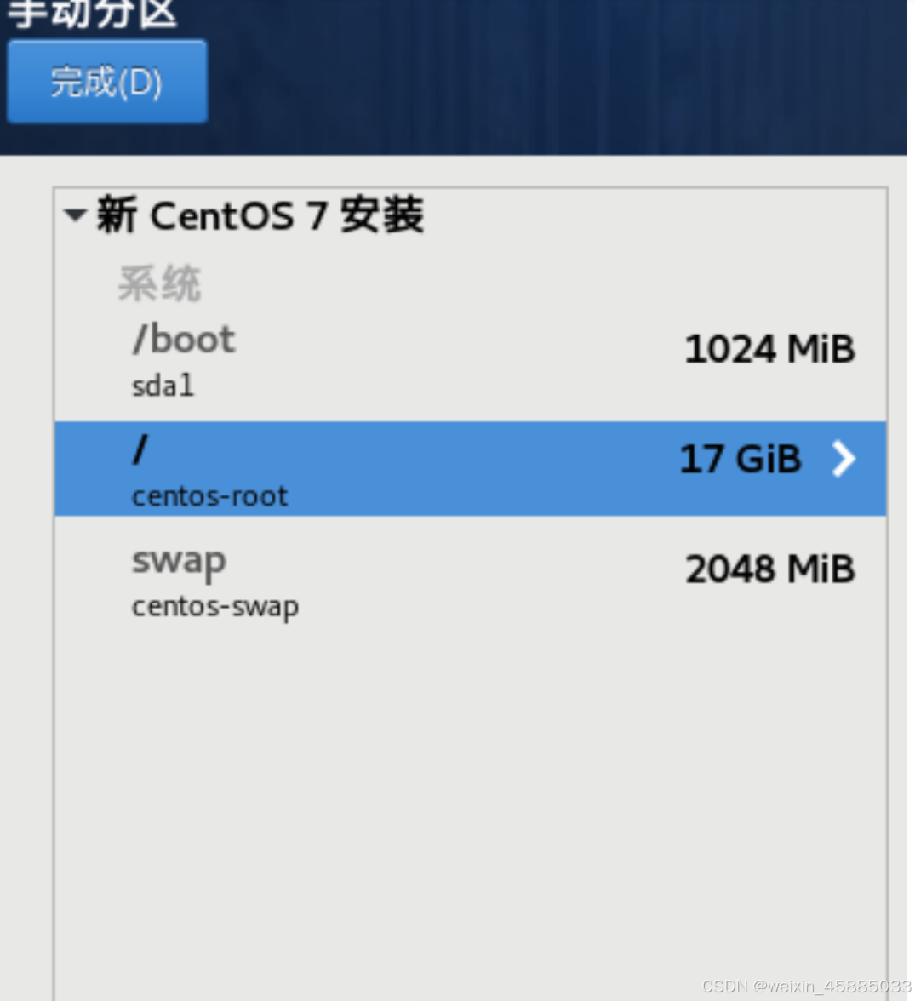Click the dark blue header banner area
The width and height of the screenshot is (915, 1001).
click(553, 77)
